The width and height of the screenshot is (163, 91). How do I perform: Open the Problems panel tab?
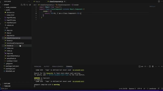[38, 66]
